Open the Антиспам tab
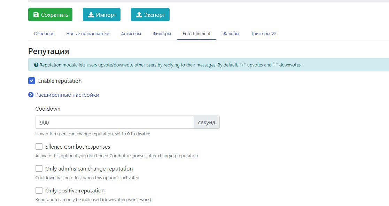Image resolution: width=389 pixels, height=206 pixels. 131,34
